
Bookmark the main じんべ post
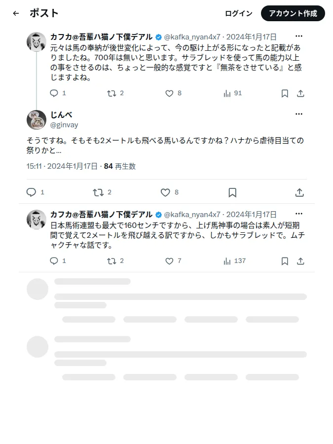click(232, 192)
